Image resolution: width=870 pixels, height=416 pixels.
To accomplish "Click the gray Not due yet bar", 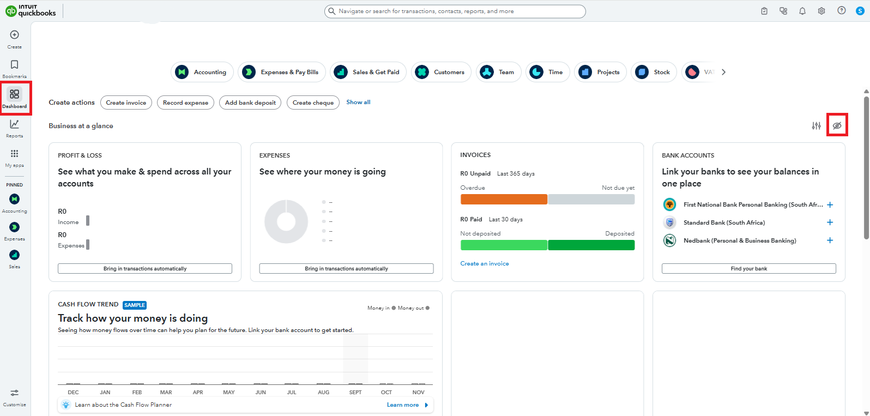I will coord(591,200).
